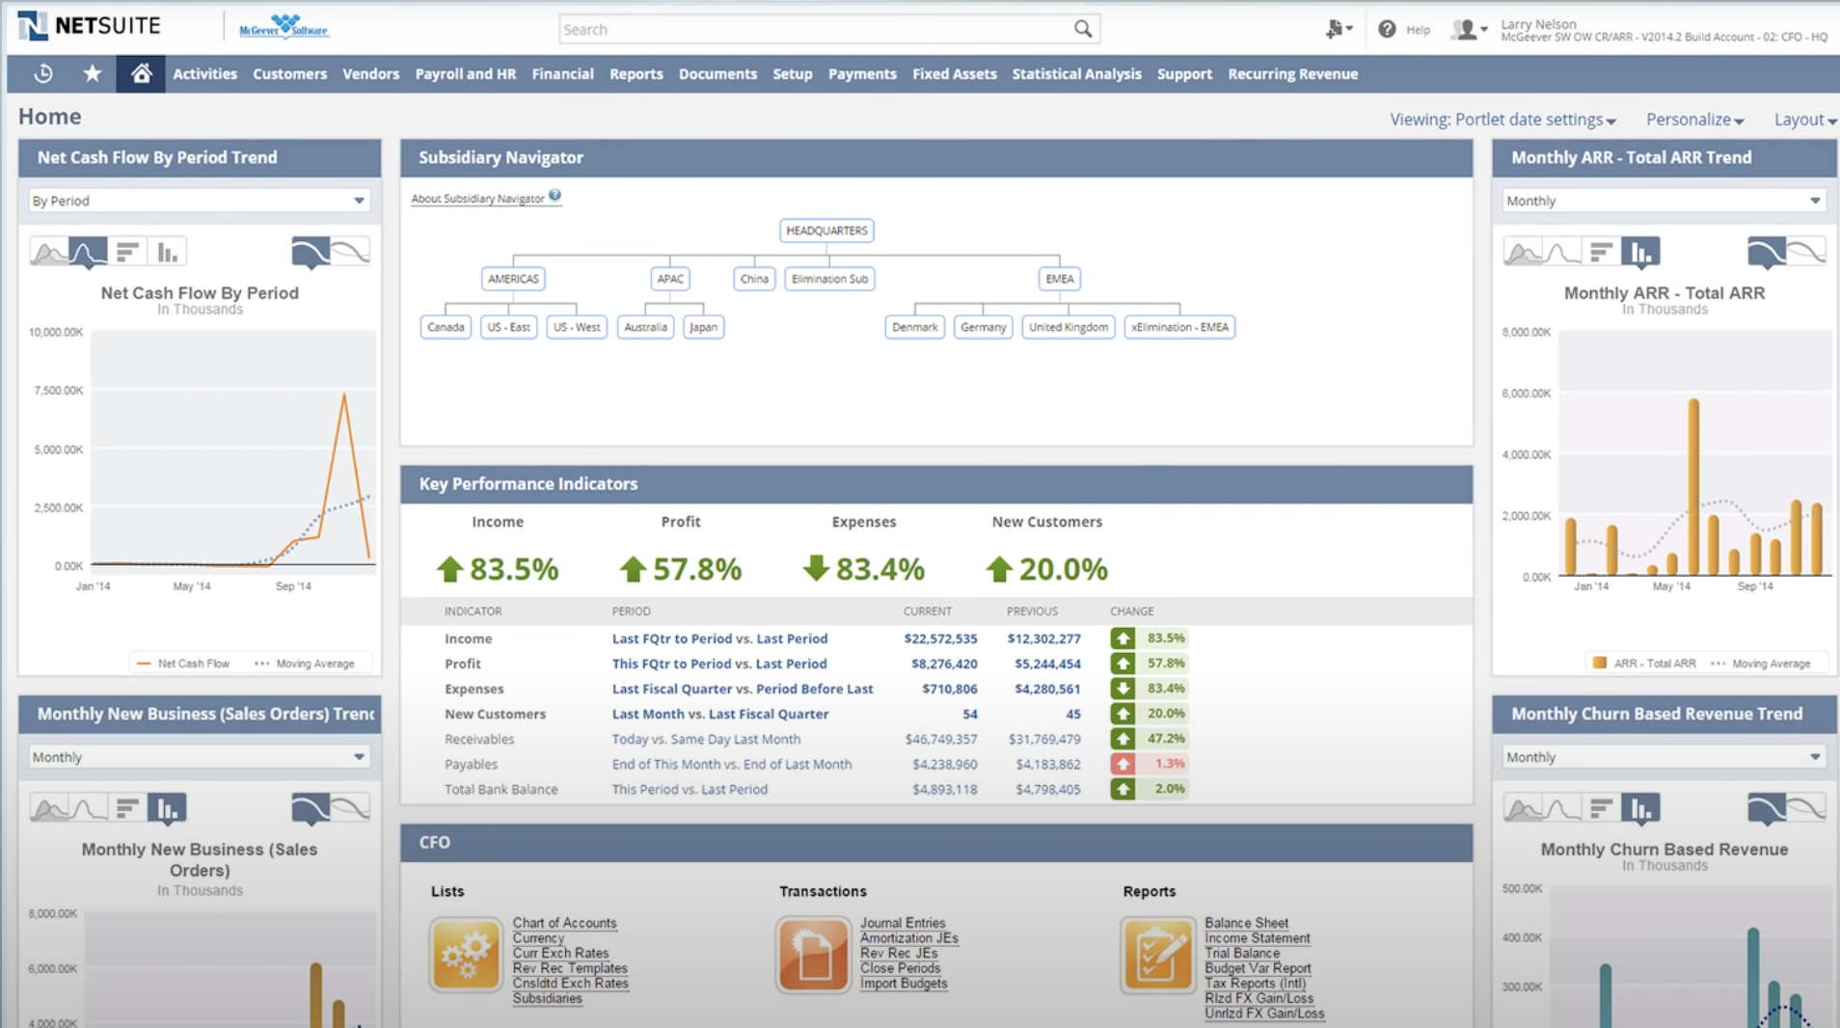Screen dimensions: 1840x1028
Task: Click the shortcuts star icon
Action: point(93,73)
